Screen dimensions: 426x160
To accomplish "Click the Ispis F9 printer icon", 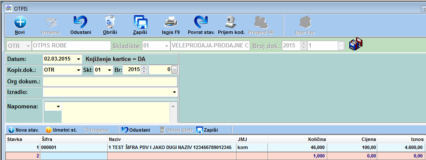I will pos(171,22).
